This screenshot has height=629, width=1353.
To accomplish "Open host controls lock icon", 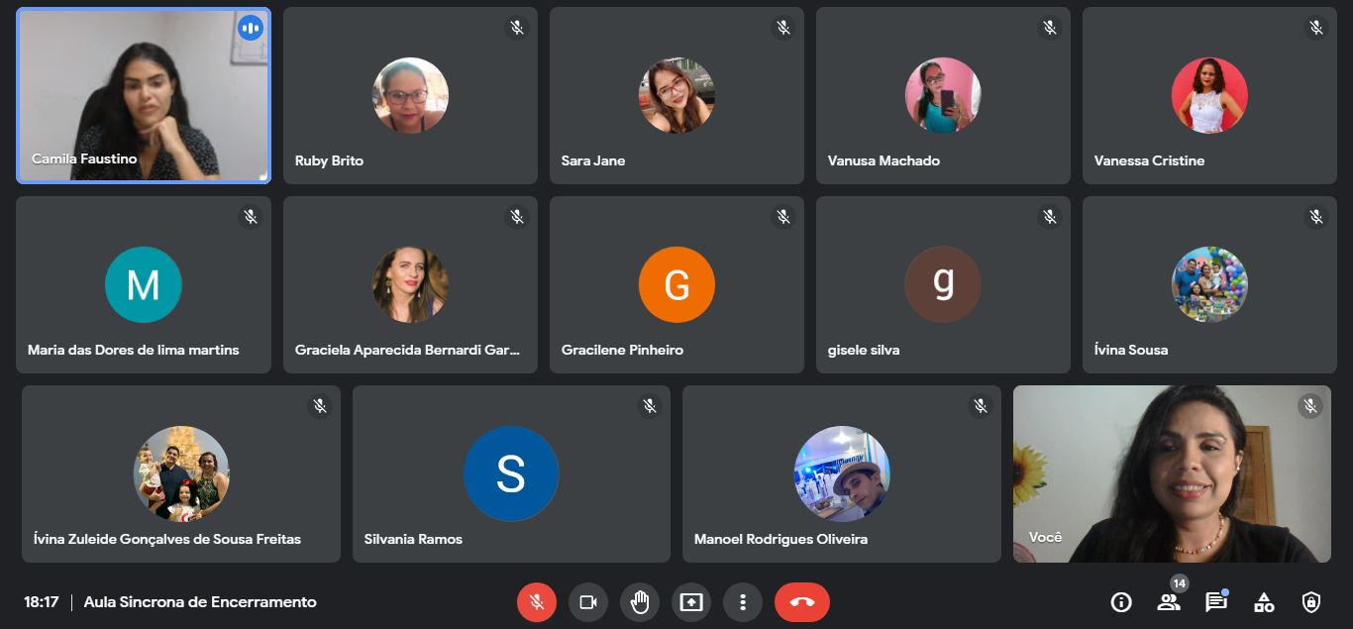I will coord(1311,602).
